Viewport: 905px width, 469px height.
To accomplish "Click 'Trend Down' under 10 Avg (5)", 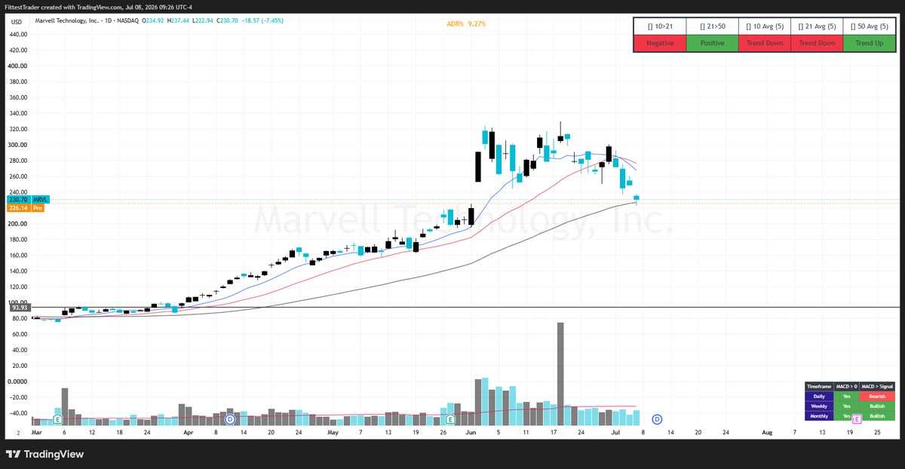I will click(765, 43).
